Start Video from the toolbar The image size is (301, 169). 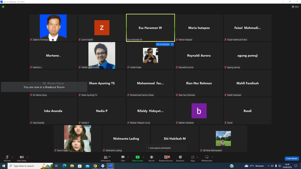pyautogui.click(x=22, y=158)
